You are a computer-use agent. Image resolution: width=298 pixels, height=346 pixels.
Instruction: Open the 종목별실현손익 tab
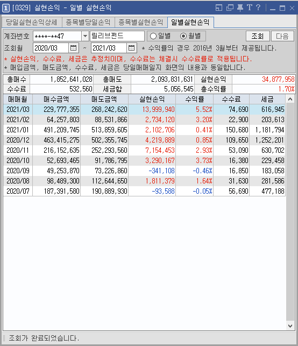[x=141, y=22]
